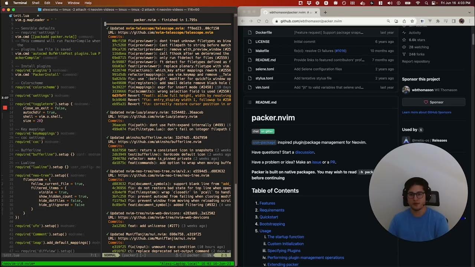The width and height of the screenshot is (475, 267).
Task: Click the init.lua tab in Neovim
Action: [x=21, y=16]
